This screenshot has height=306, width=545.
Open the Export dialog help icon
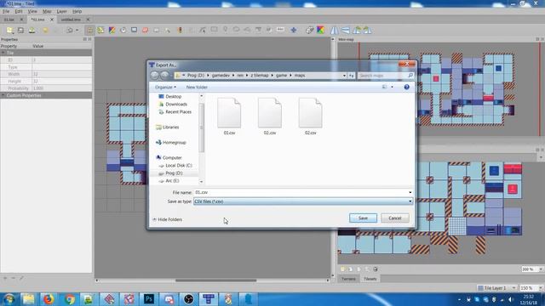[406, 87]
